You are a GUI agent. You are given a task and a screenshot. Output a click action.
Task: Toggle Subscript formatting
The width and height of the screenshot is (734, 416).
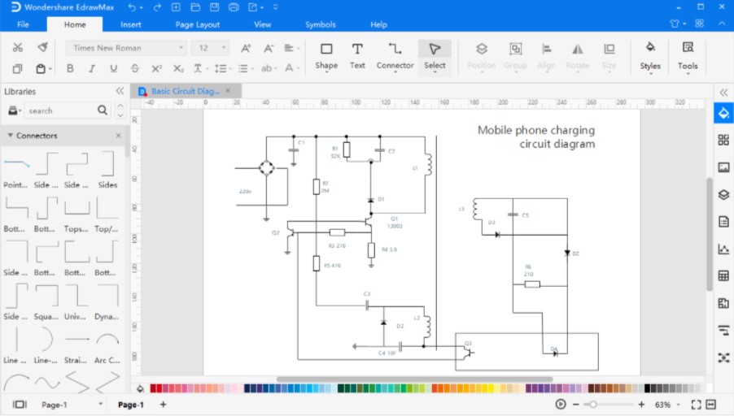tap(178, 68)
